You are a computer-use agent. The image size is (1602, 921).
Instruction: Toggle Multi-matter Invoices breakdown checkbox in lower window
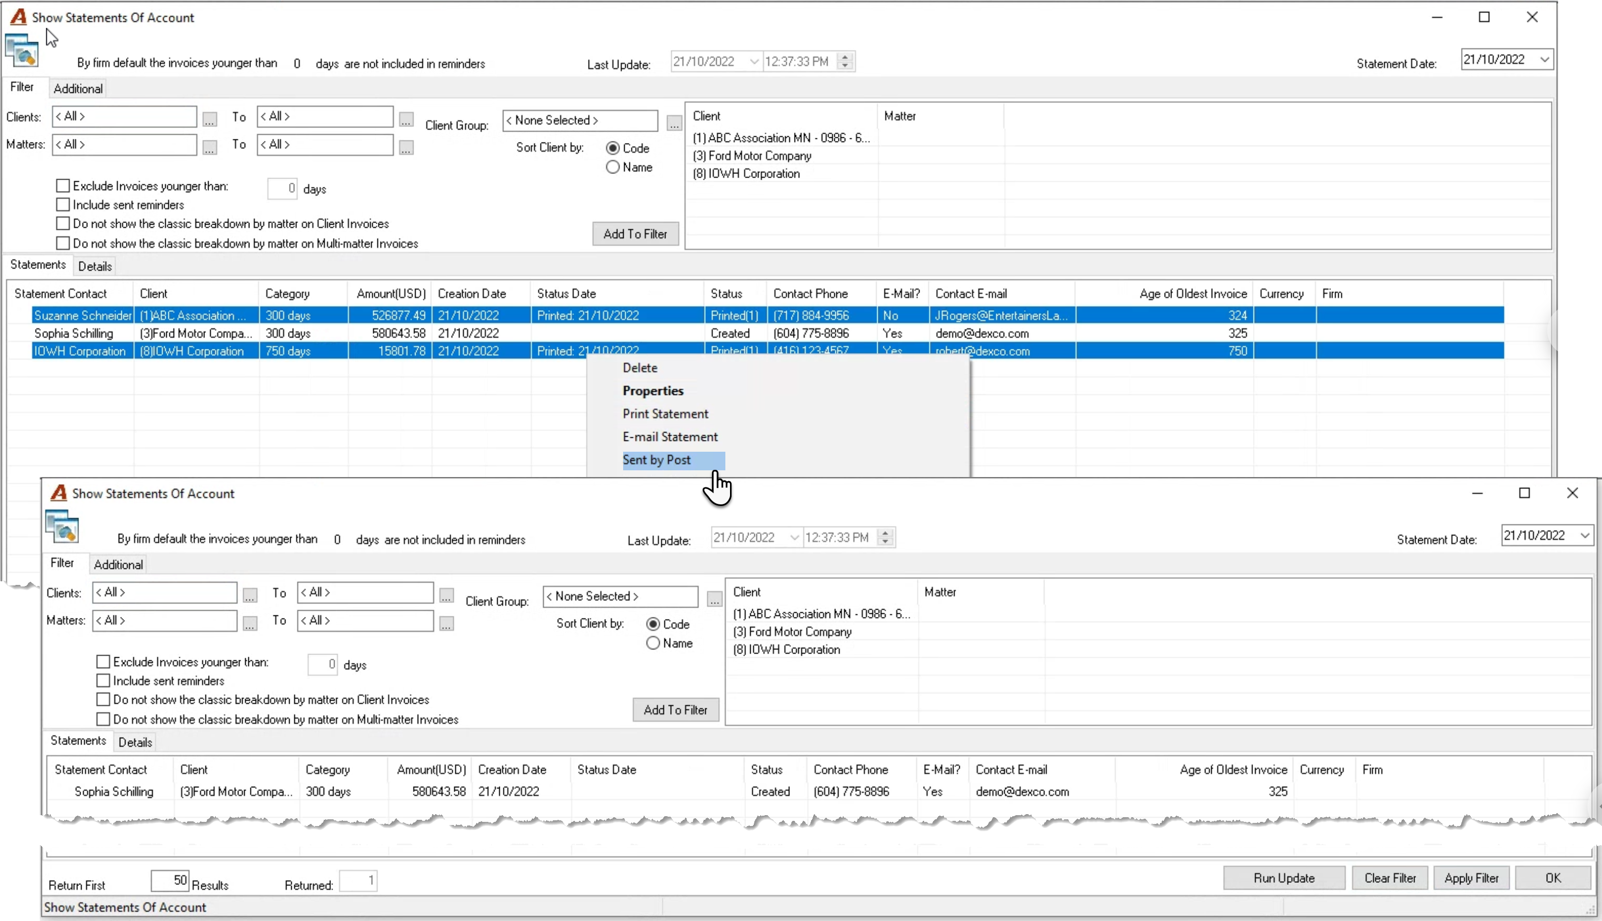tap(103, 719)
